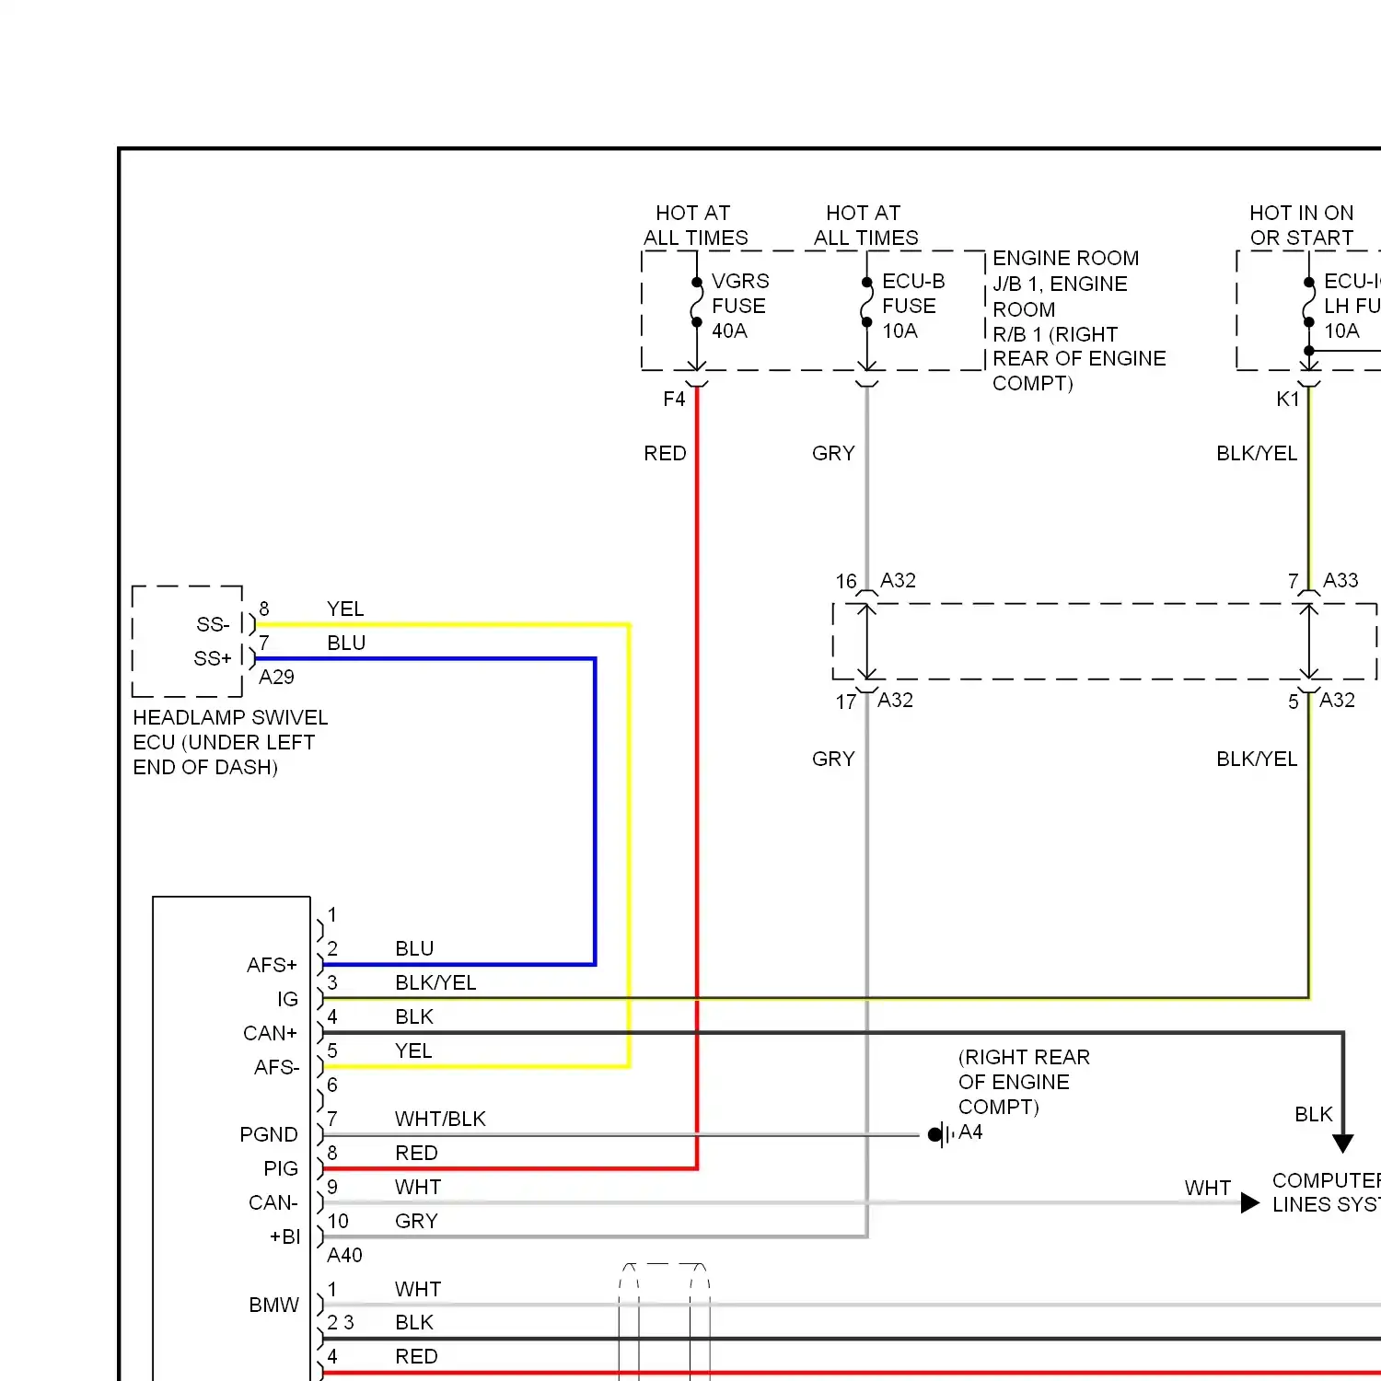Viewport: 1381px width, 1381px height.
Task: Click the RED wire label below F4
Action: tap(665, 453)
